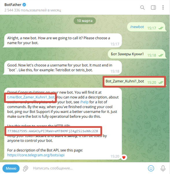Viewport: 170px width, 174px height.
Task: Toggle the right sidebar panel icon
Action: click(x=153, y=8)
